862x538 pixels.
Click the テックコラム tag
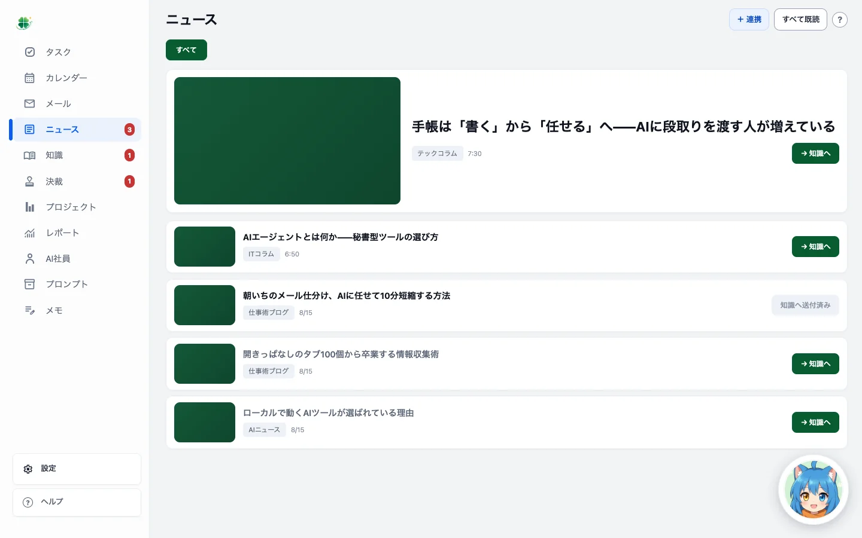pos(437,154)
